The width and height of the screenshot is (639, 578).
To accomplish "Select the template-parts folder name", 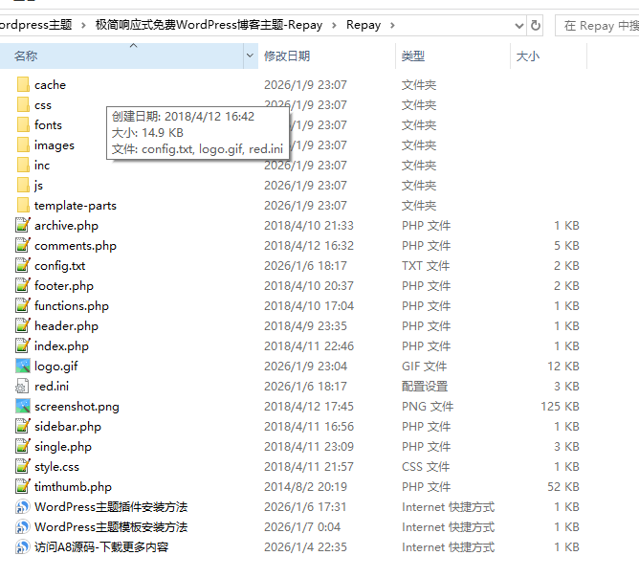I will point(76,206).
